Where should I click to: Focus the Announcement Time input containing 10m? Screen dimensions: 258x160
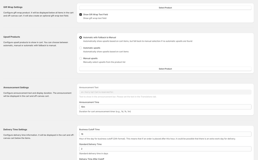165,107
